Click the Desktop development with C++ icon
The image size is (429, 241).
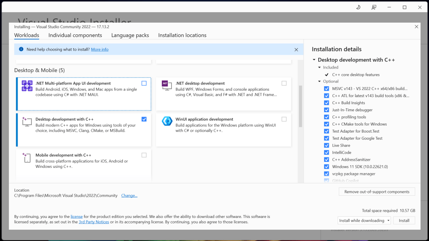point(27,122)
